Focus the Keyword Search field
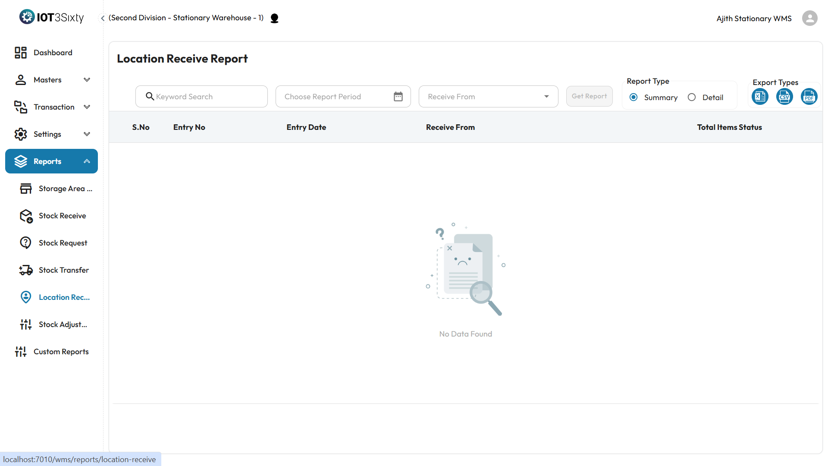Image resolution: width=828 pixels, height=466 pixels. [x=207, y=97]
